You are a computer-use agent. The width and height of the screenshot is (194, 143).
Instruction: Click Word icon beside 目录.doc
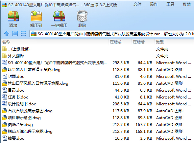coord(5,90)
